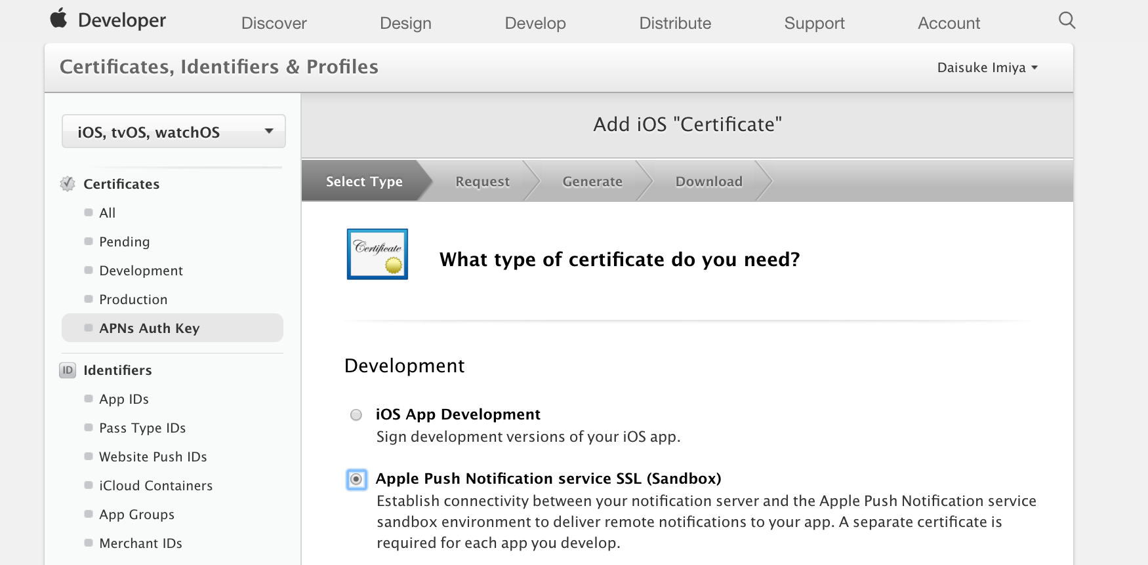Image resolution: width=1148 pixels, height=565 pixels.
Task: Click the Identifiers ID badge icon
Action: pyautogui.click(x=68, y=370)
